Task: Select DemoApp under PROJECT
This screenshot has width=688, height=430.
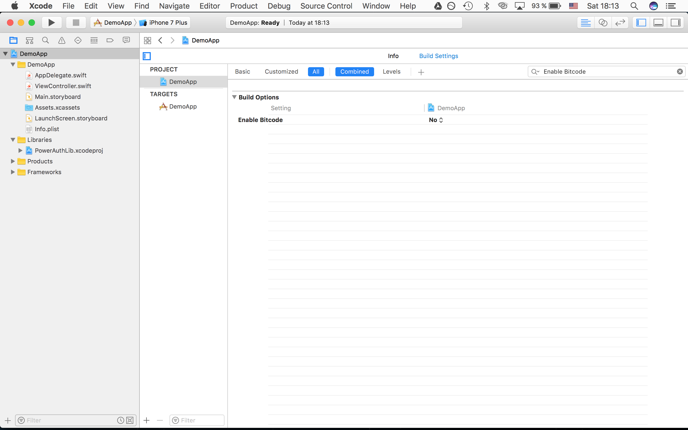Action: pyautogui.click(x=183, y=82)
